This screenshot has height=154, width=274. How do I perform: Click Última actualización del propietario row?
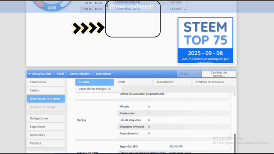coord(174,94)
